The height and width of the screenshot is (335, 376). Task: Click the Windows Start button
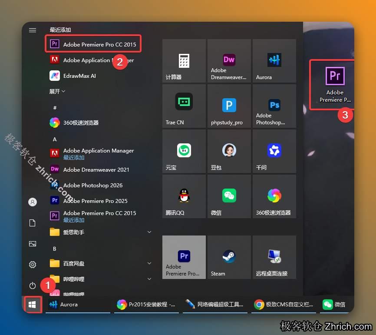(33, 305)
